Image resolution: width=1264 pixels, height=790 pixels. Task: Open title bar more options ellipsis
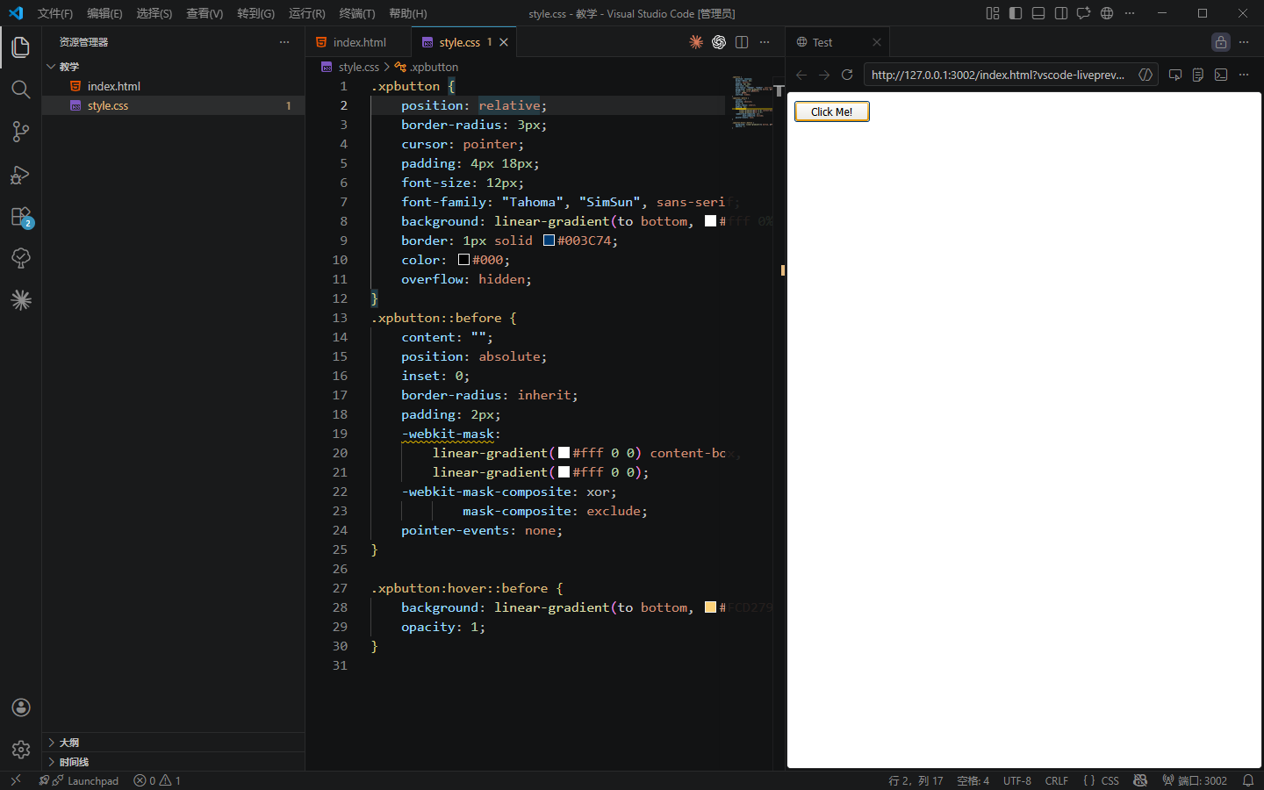pyautogui.click(x=1130, y=13)
